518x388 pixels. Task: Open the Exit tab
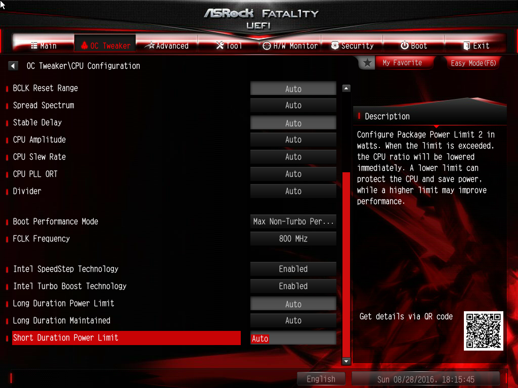[x=476, y=45]
